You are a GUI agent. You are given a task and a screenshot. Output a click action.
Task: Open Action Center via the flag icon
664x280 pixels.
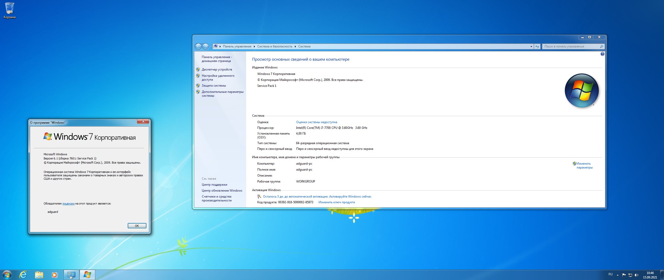(x=624, y=275)
